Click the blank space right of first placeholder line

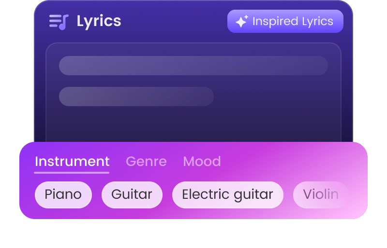(335, 66)
